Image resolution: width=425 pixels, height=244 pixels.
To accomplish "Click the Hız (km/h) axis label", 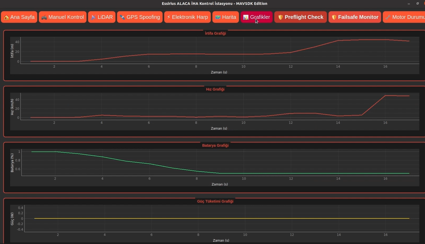I will [12, 107].
